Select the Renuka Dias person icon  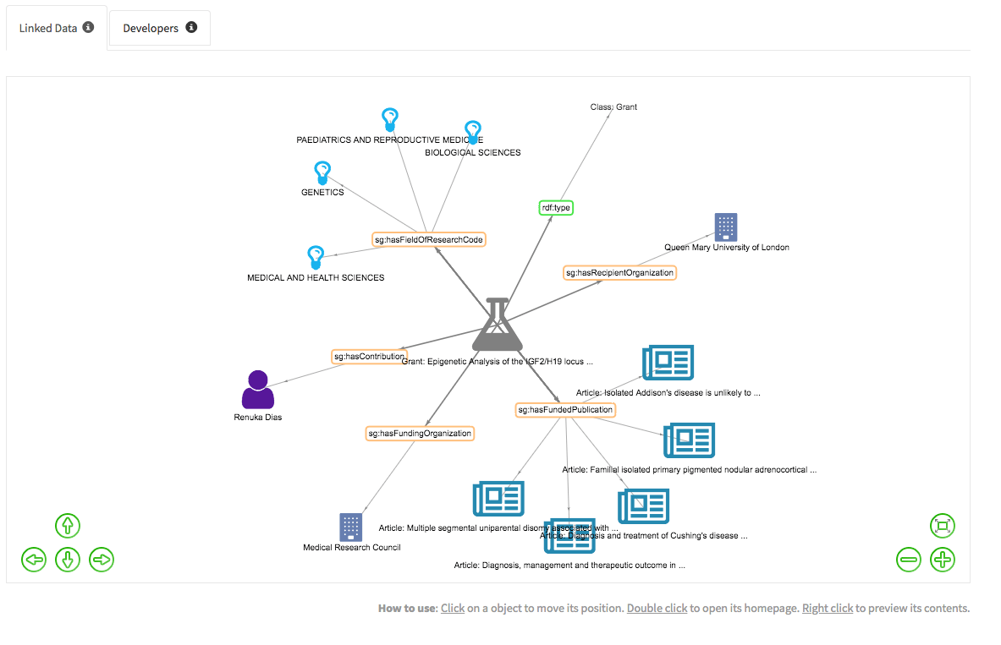tap(258, 390)
